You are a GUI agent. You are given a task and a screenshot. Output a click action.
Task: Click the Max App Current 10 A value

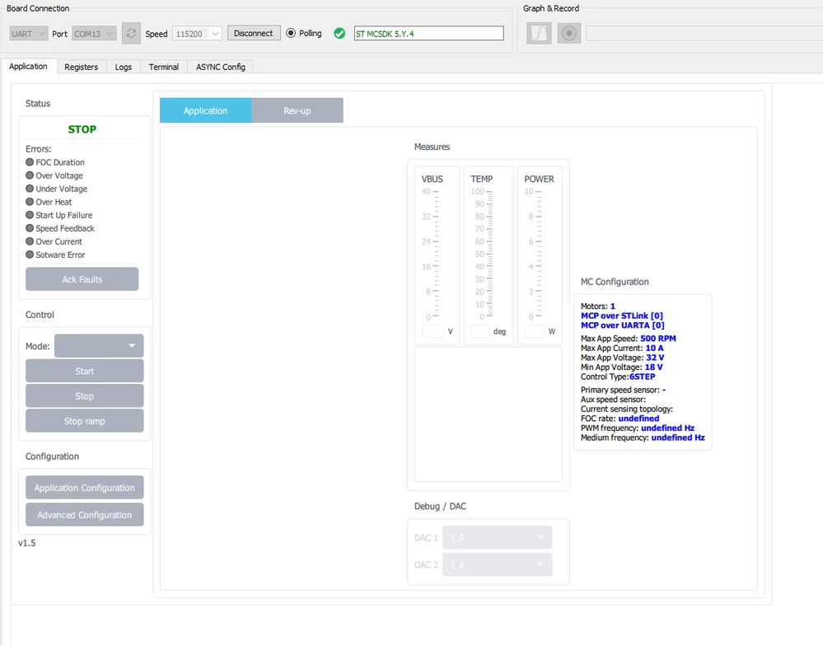tap(654, 348)
